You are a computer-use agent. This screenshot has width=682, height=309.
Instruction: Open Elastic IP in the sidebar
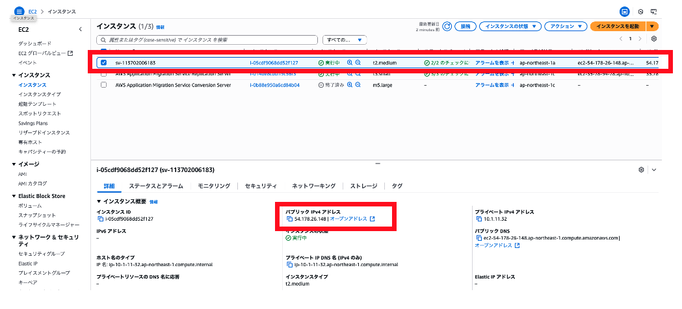click(x=28, y=263)
